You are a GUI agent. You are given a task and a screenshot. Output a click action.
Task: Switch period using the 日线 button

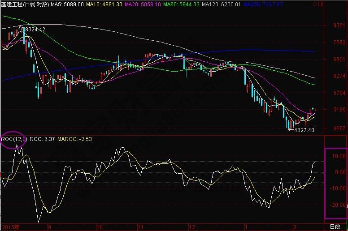coord(335,227)
